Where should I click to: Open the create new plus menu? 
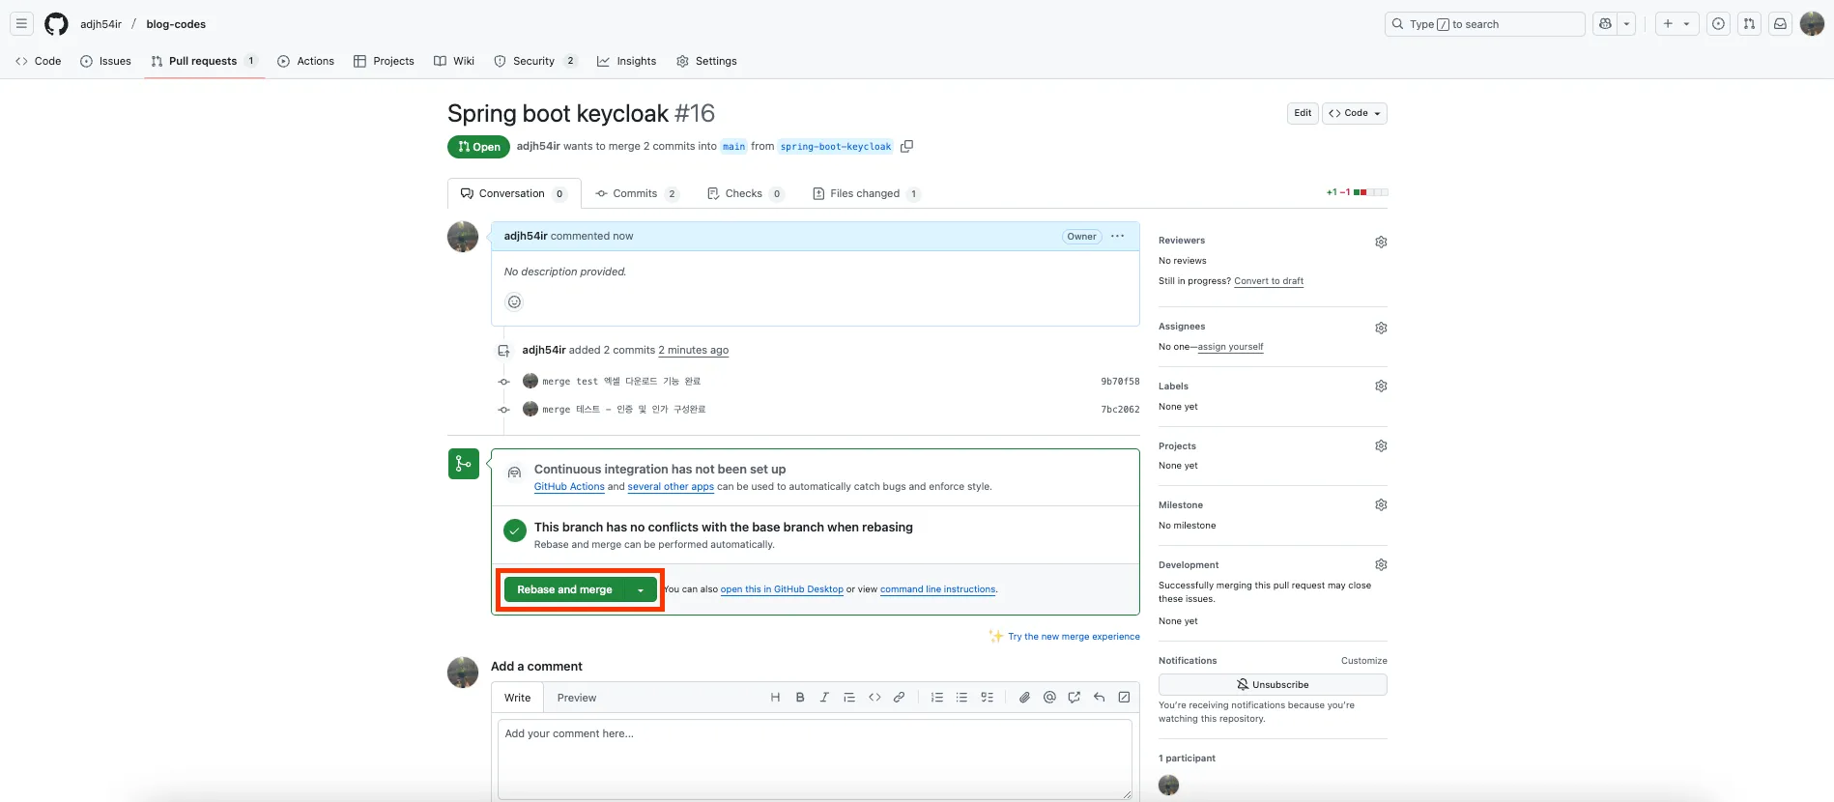coord(1676,24)
